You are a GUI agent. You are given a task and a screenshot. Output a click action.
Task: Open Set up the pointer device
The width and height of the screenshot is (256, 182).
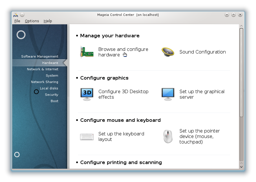(200, 136)
